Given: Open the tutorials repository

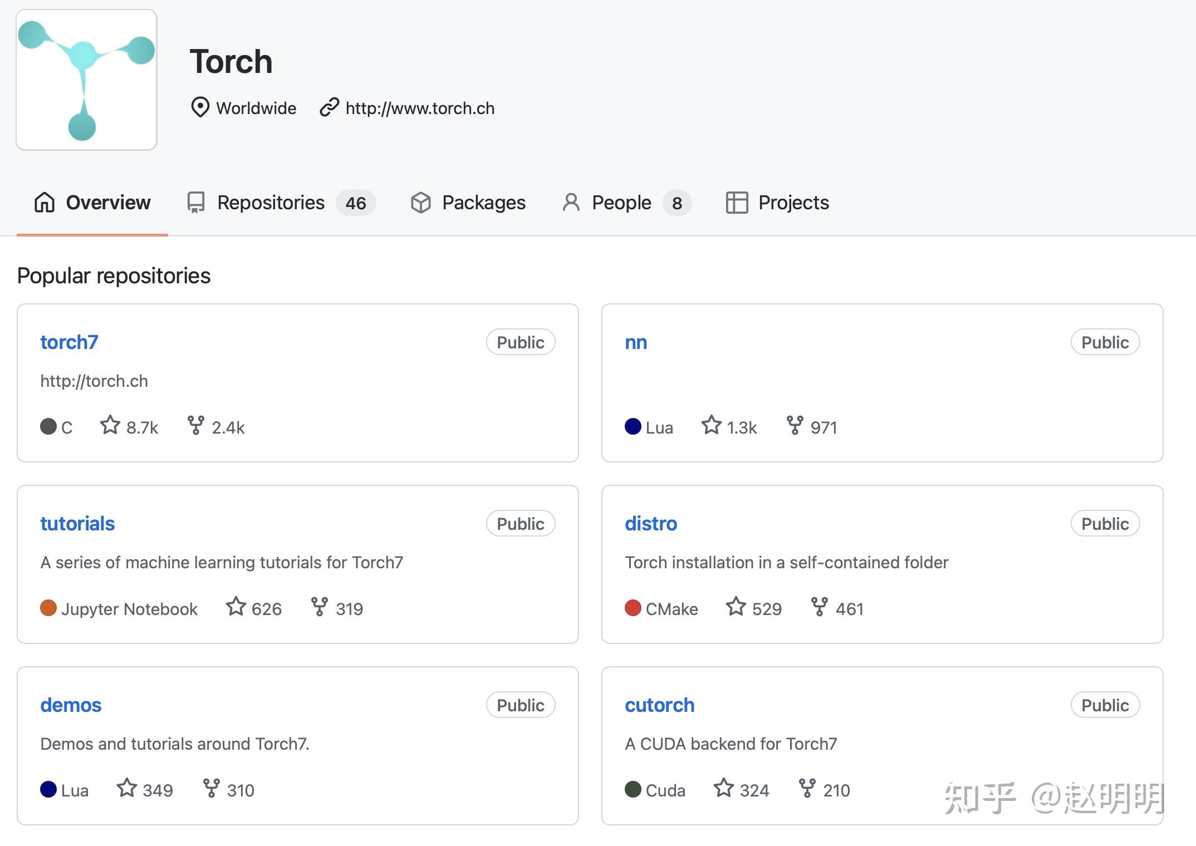Looking at the screenshot, I should tap(77, 523).
